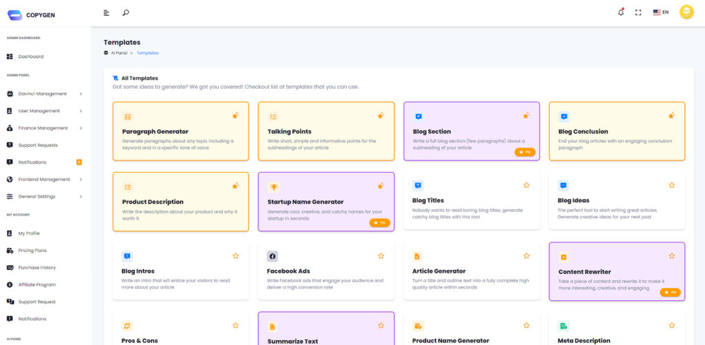Unfavorite the Paragraph Generator star
Viewport: 705px width, 345px height.
[x=235, y=116]
